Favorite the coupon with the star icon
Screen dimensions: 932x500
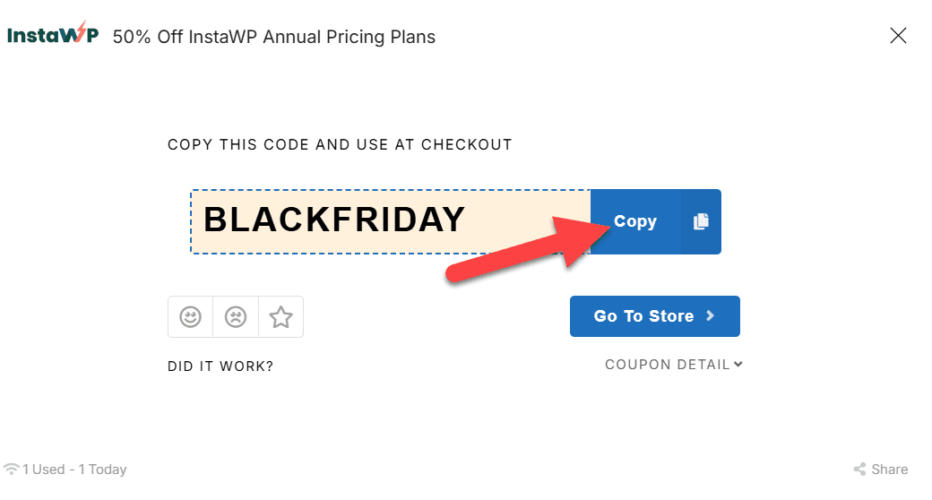280,317
